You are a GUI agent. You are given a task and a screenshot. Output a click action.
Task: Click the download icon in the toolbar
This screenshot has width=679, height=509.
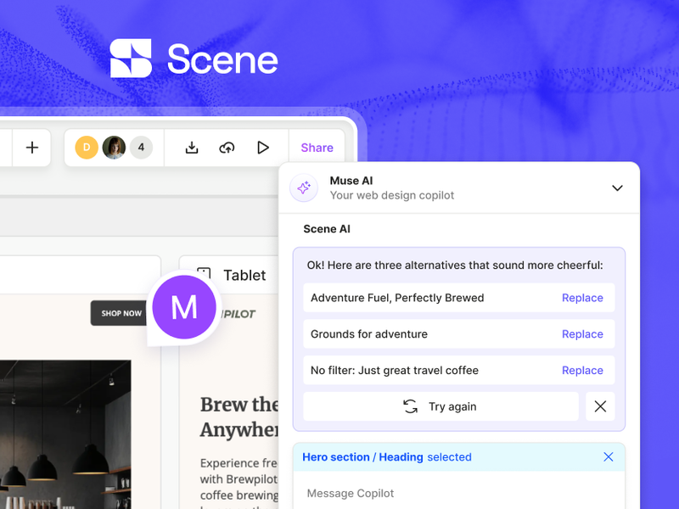point(192,148)
